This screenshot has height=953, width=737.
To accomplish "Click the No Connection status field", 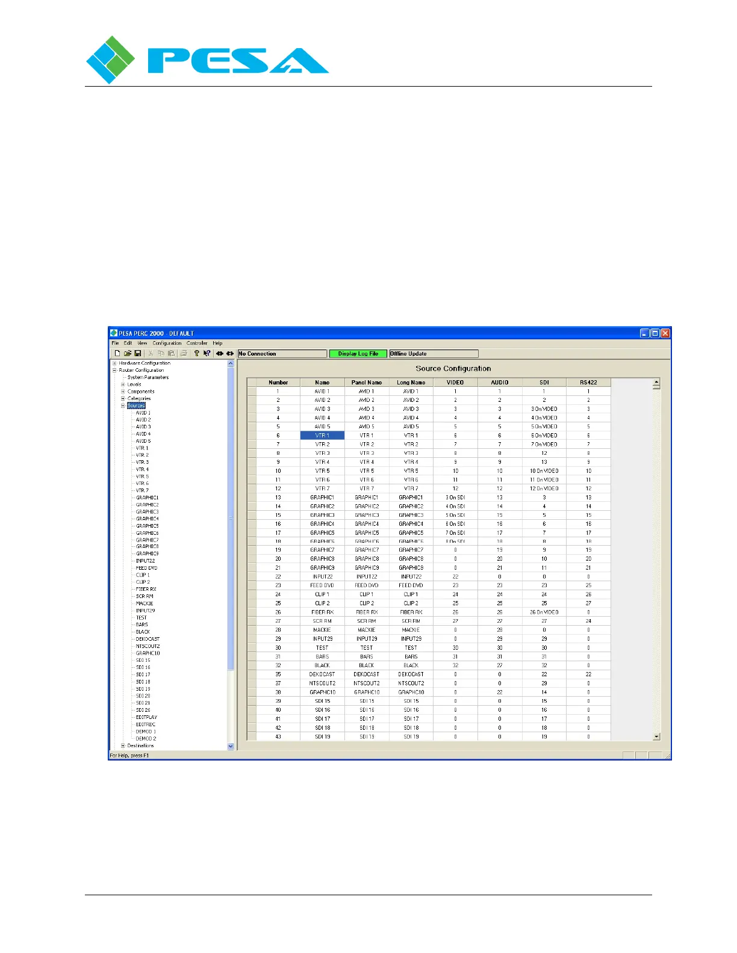I will pos(282,354).
